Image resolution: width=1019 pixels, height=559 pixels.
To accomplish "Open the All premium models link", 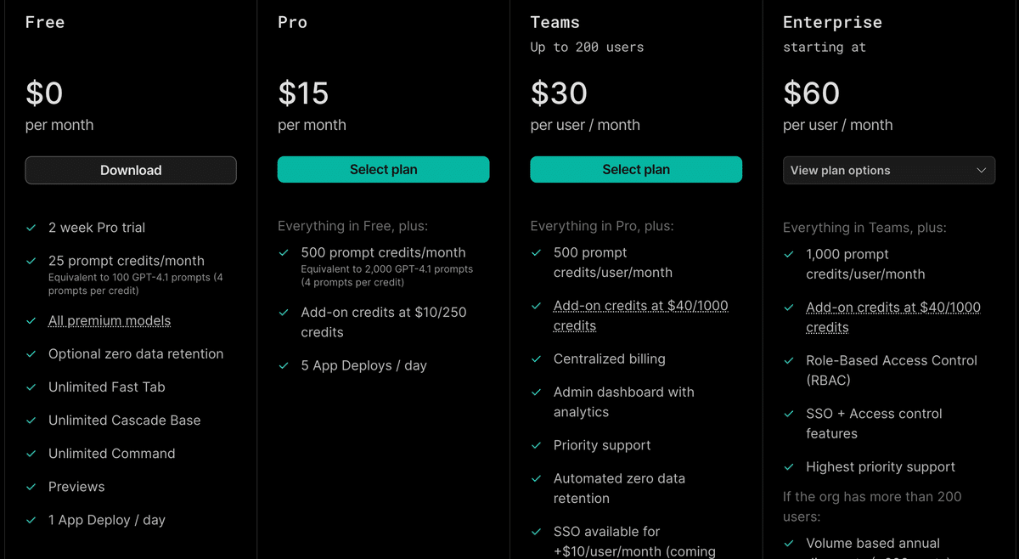I will pyautogui.click(x=110, y=321).
